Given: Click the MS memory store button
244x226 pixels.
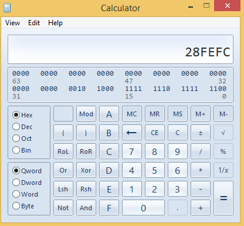Looking at the screenshot, I should coord(178,114).
